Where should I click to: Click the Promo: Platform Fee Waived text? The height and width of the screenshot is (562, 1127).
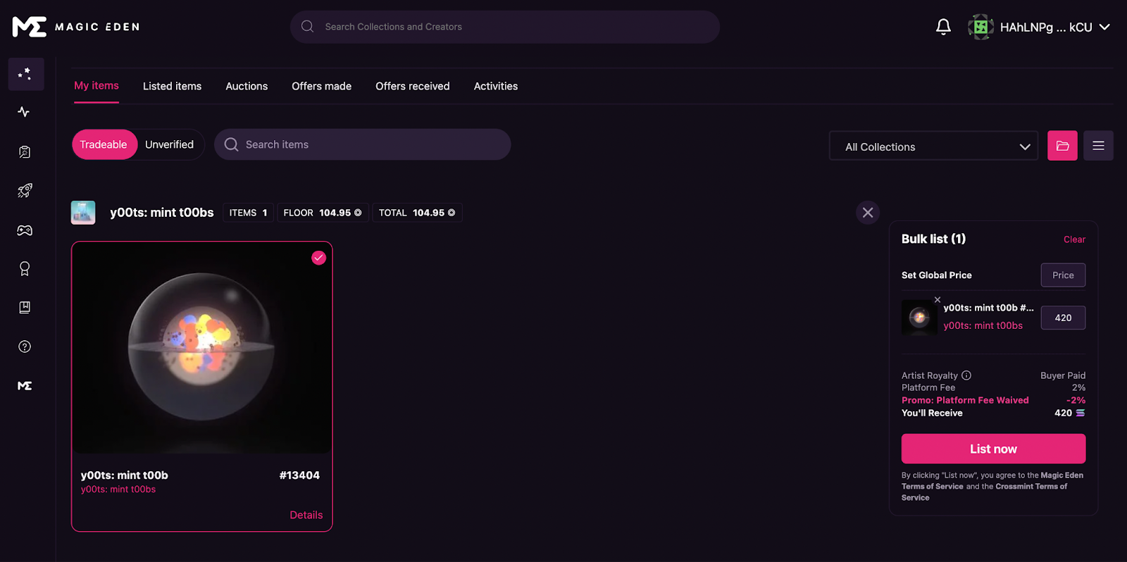965,400
